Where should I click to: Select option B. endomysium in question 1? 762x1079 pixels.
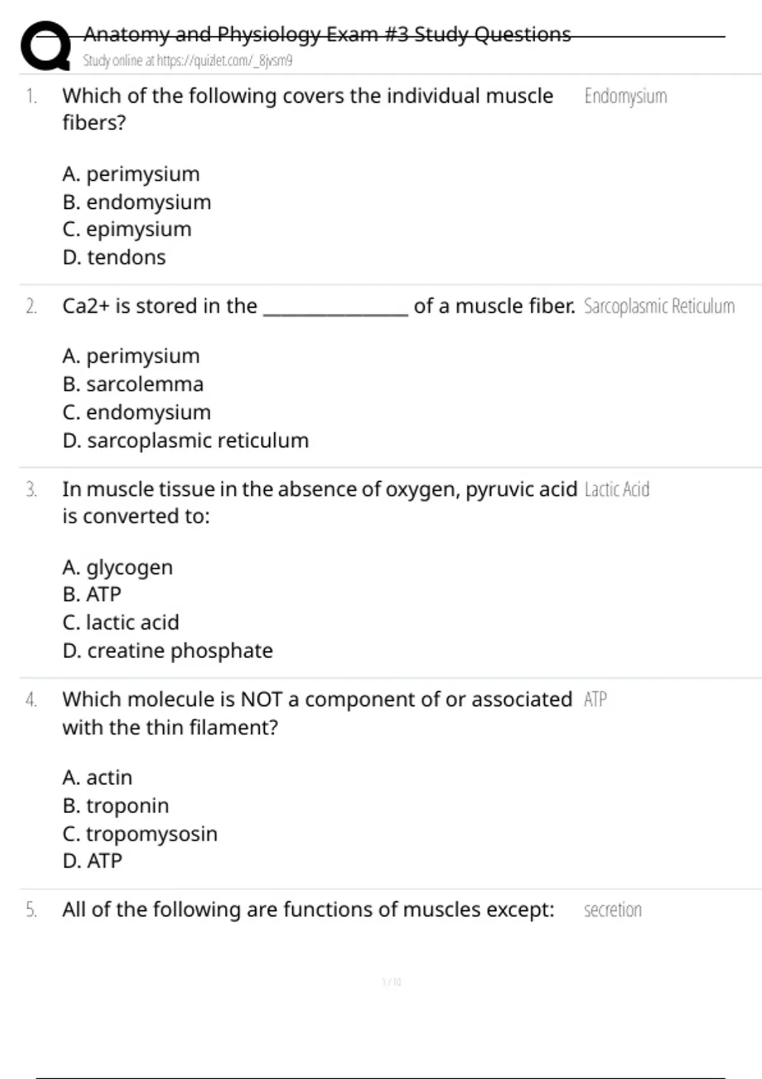[x=137, y=202]
